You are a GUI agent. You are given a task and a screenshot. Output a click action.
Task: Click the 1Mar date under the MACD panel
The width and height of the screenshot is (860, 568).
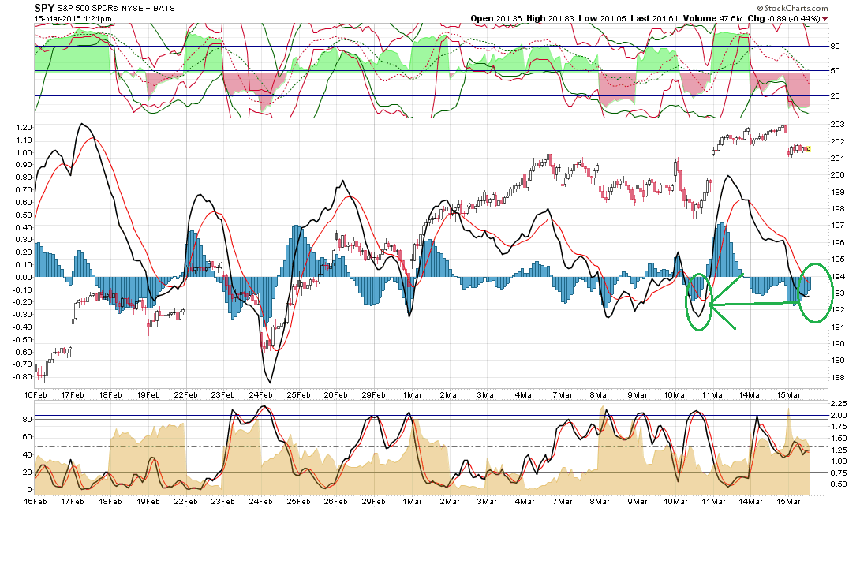pyautogui.click(x=412, y=394)
